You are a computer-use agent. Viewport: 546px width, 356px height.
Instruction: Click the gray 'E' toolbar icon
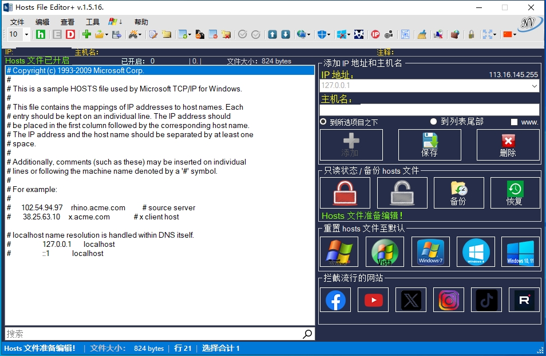click(x=57, y=34)
